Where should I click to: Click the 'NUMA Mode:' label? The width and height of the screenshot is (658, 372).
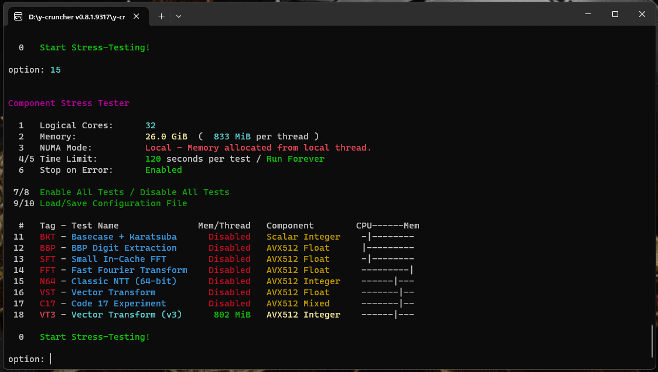66,148
